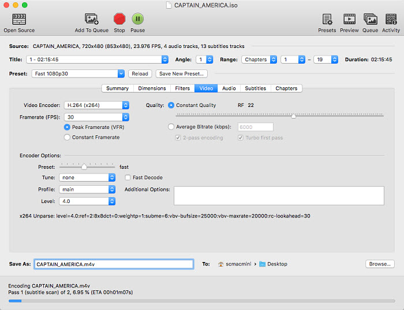Show the Queue window icon

tap(371, 19)
